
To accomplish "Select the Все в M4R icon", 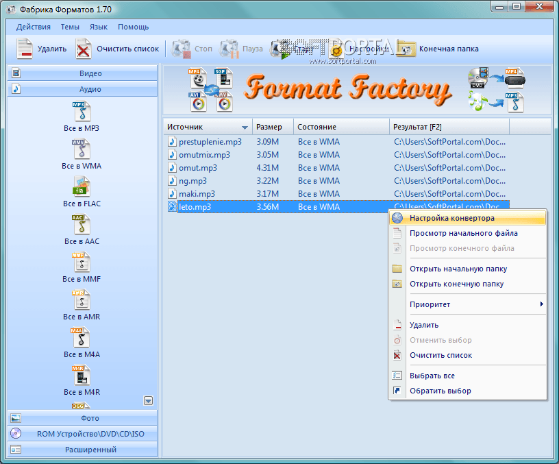I will point(82,375).
